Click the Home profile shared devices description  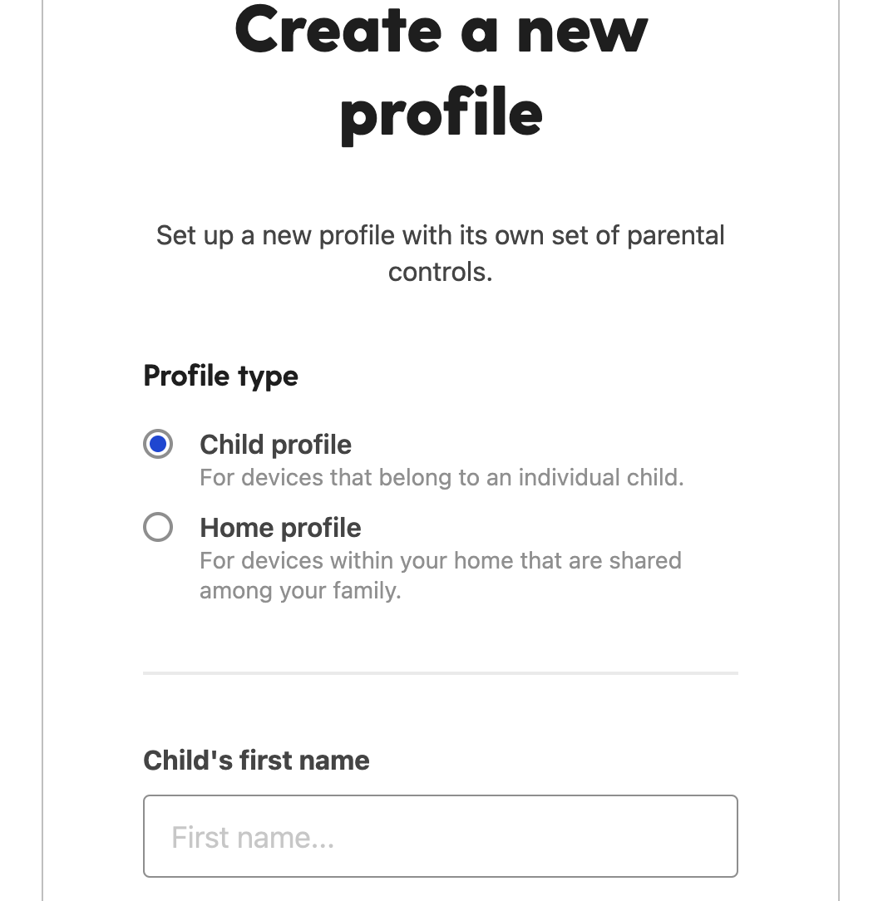click(x=440, y=575)
